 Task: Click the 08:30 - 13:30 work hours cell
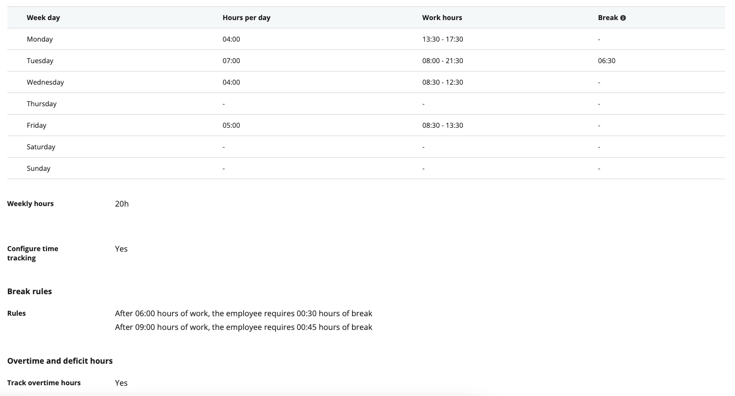coord(443,125)
